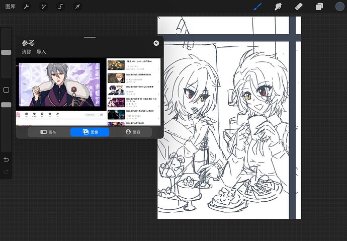Switch reference to 面容 tab
Image resolution: width=347 pixels, height=241 pixels.
click(x=133, y=132)
